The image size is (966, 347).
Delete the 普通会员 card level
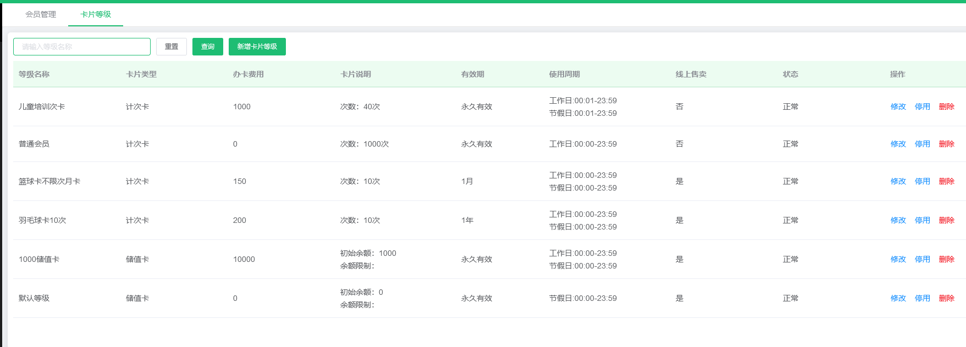[x=946, y=144]
